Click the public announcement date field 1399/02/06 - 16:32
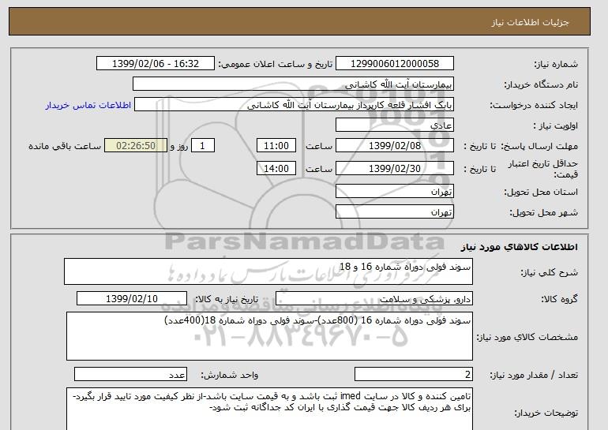 tap(155, 64)
